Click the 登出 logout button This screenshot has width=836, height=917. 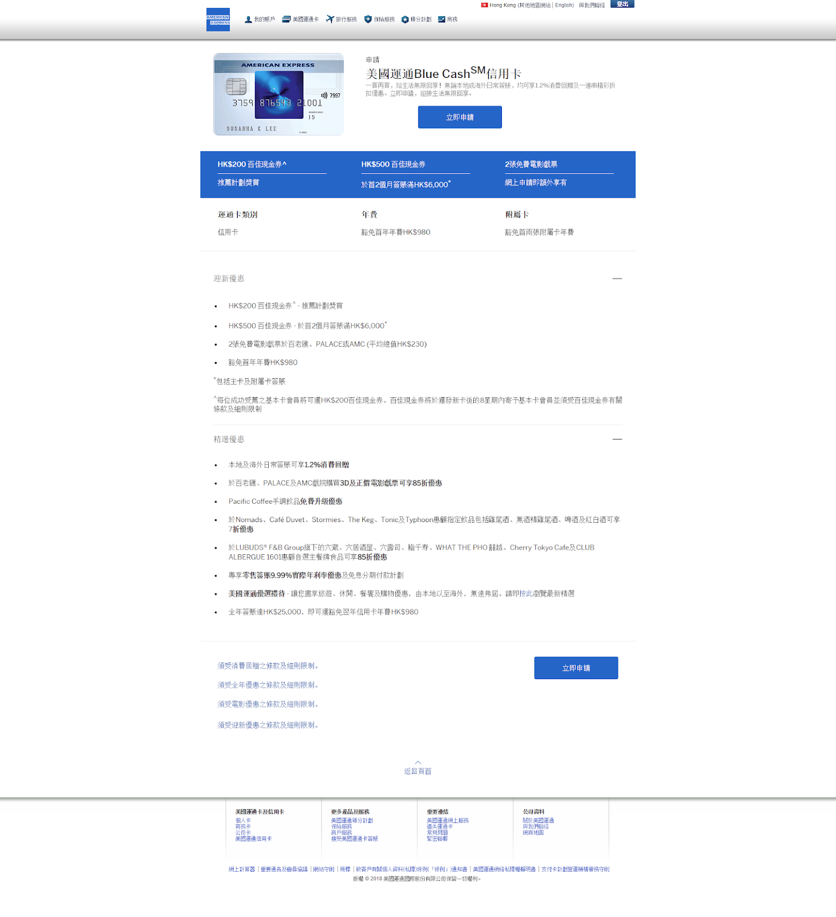622,4
